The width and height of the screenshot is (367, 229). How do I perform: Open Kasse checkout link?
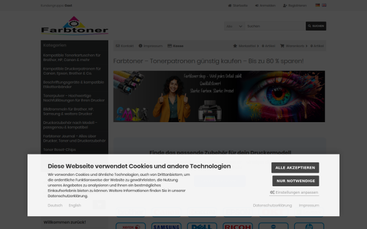[176, 46]
